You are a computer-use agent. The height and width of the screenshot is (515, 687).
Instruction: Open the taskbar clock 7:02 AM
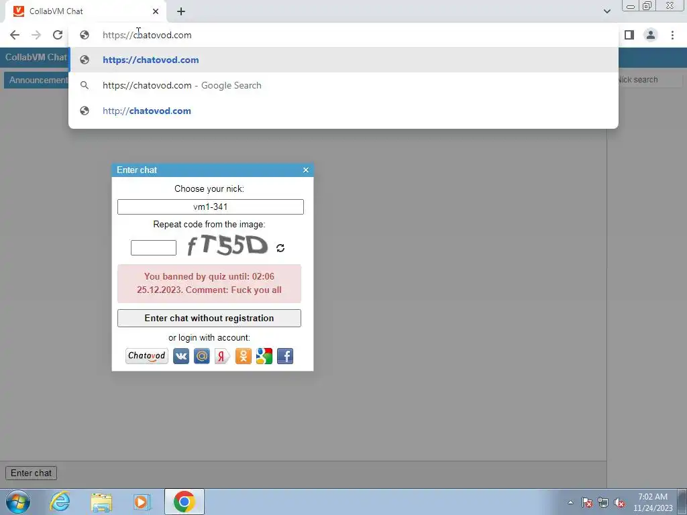[653, 502]
